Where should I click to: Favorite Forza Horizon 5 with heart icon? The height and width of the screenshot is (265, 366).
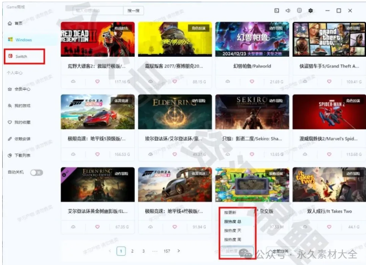[x=97, y=154]
